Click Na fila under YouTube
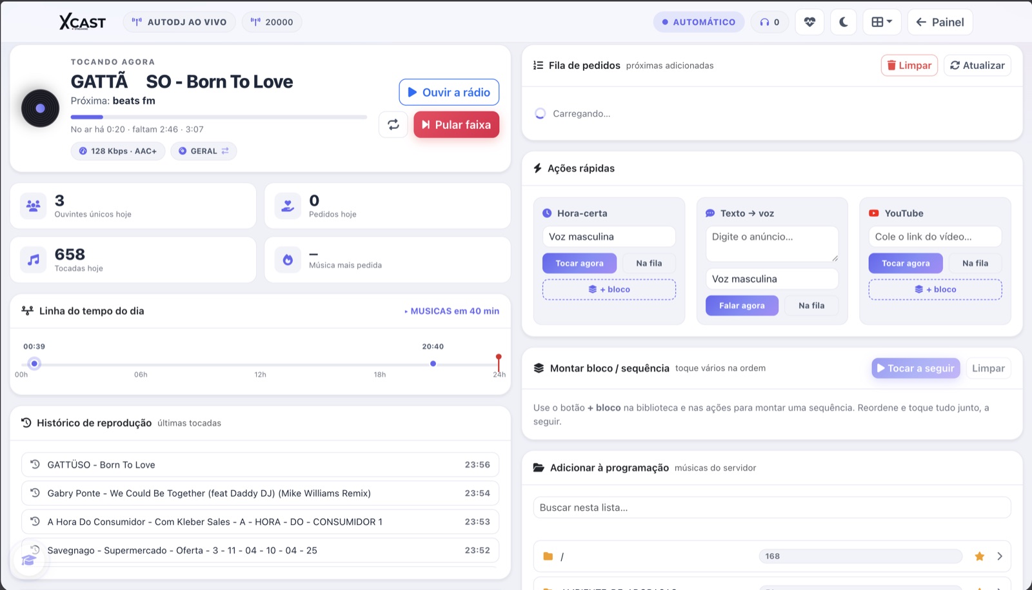Screen dimensions: 1032x590 pos(975,263)
